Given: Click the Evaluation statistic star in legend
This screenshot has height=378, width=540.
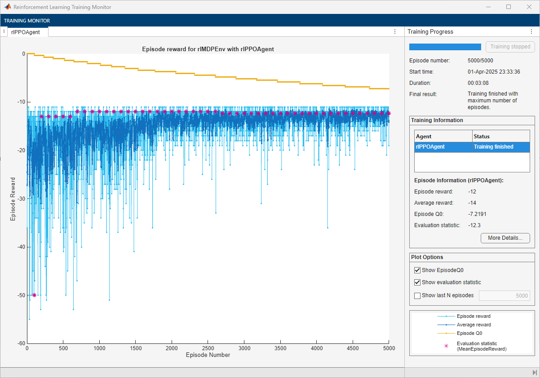Looking at the screenshot, I should coord(446,346).
